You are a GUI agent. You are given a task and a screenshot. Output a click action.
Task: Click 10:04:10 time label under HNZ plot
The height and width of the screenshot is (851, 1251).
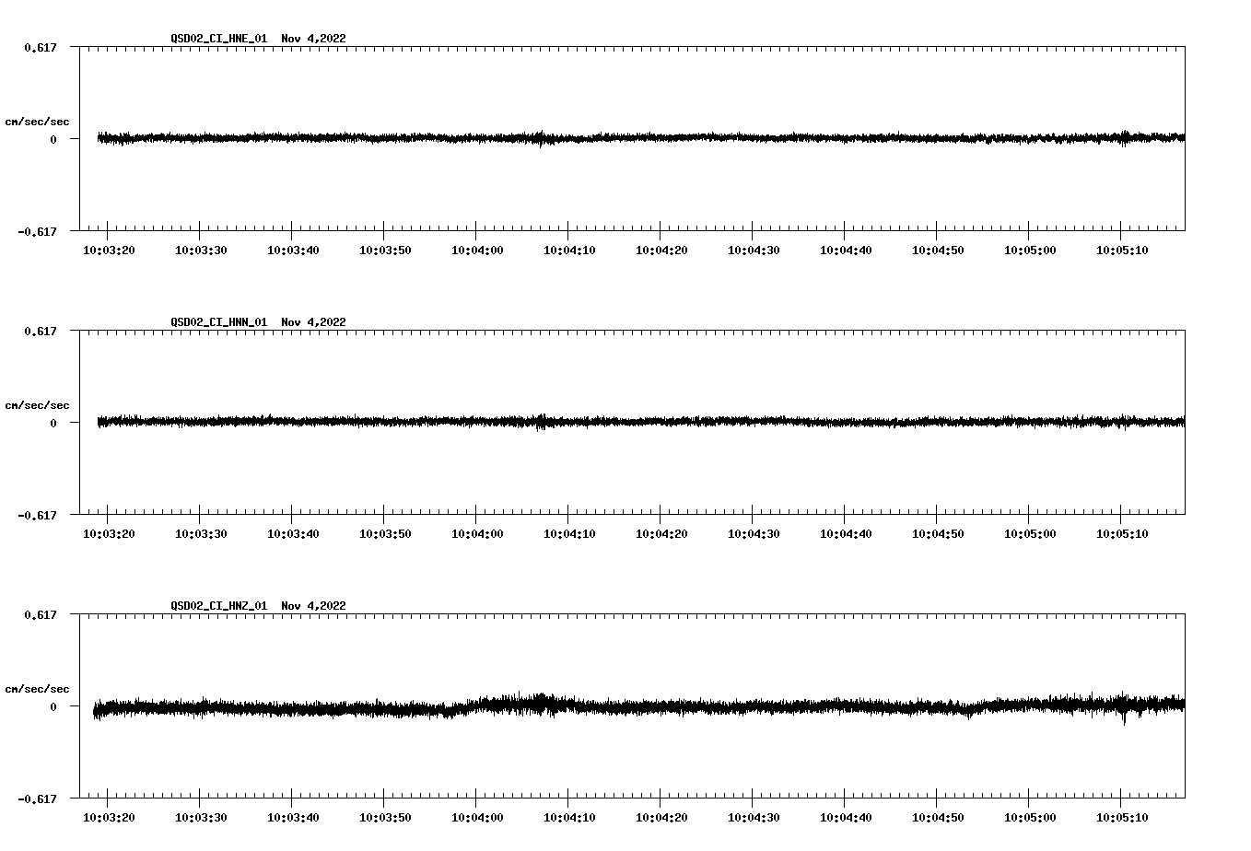569,818
